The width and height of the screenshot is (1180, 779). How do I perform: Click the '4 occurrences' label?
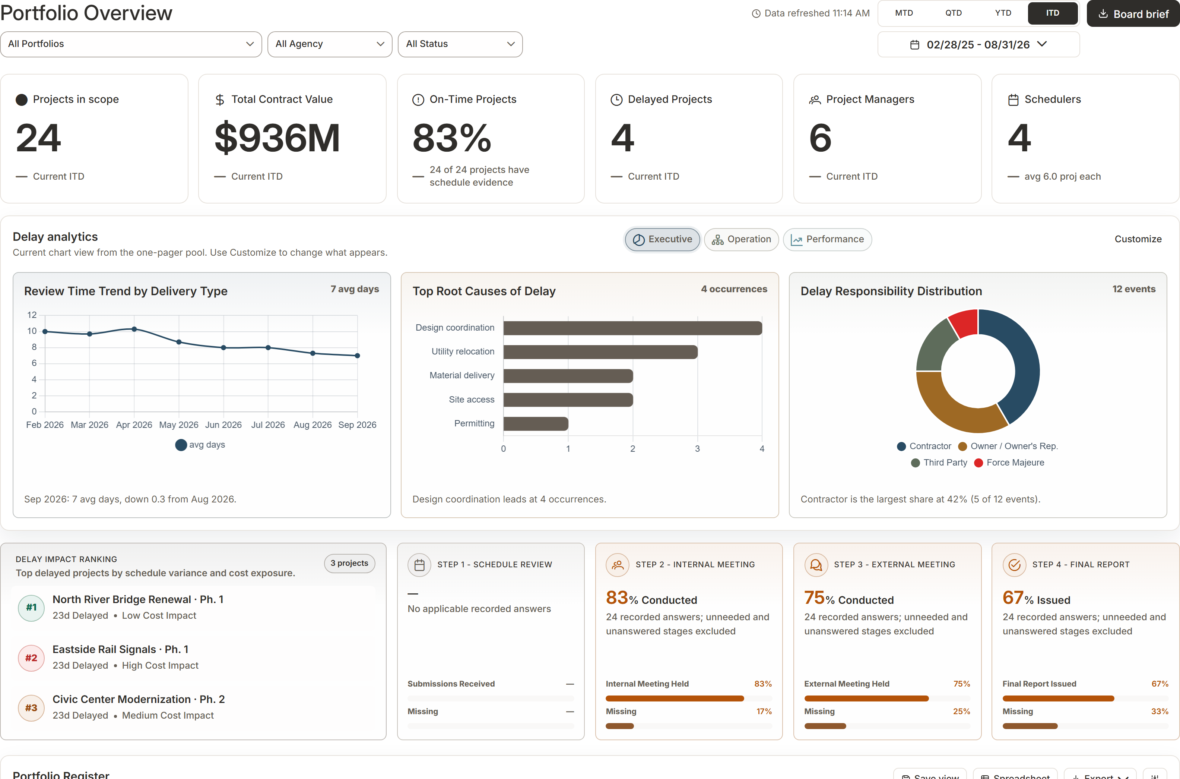pyautogui.click(x=734, y=289)
